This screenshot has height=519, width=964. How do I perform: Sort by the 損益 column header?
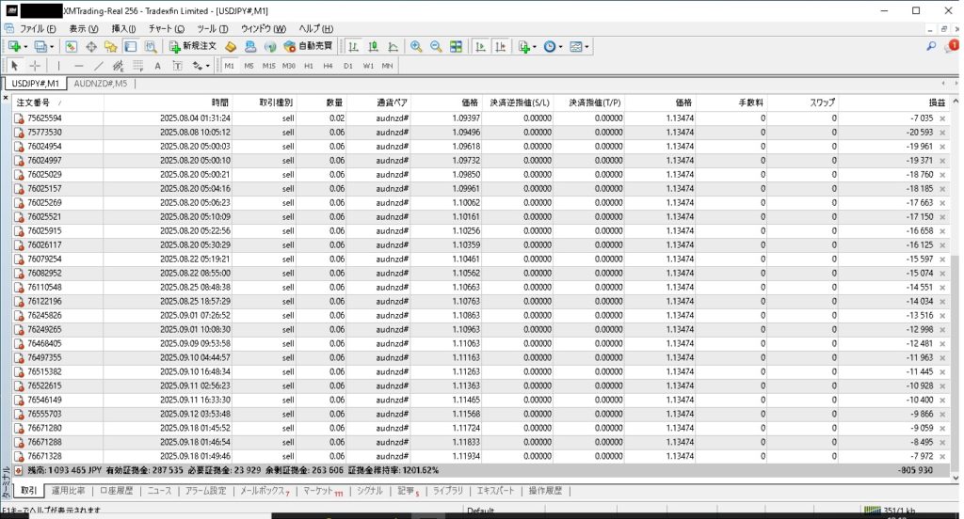937,102
